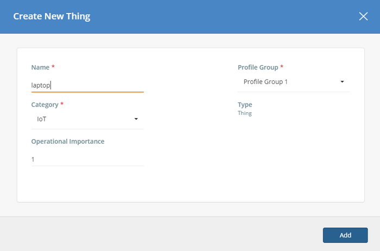Click the Operational Importance label
The height and width of the screenshot is (251, 380).
click(x=68, y=141)
